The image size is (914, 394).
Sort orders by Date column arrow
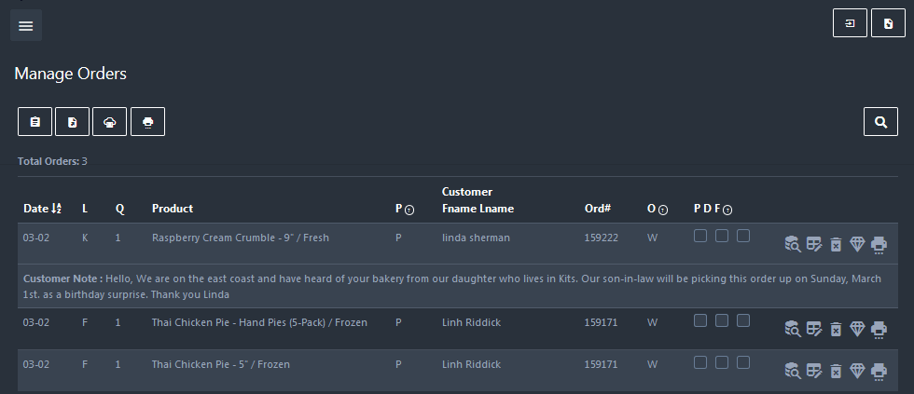[56, 209]
